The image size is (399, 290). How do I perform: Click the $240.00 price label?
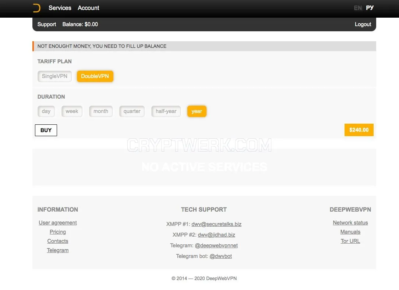click(x=359, y=130)
